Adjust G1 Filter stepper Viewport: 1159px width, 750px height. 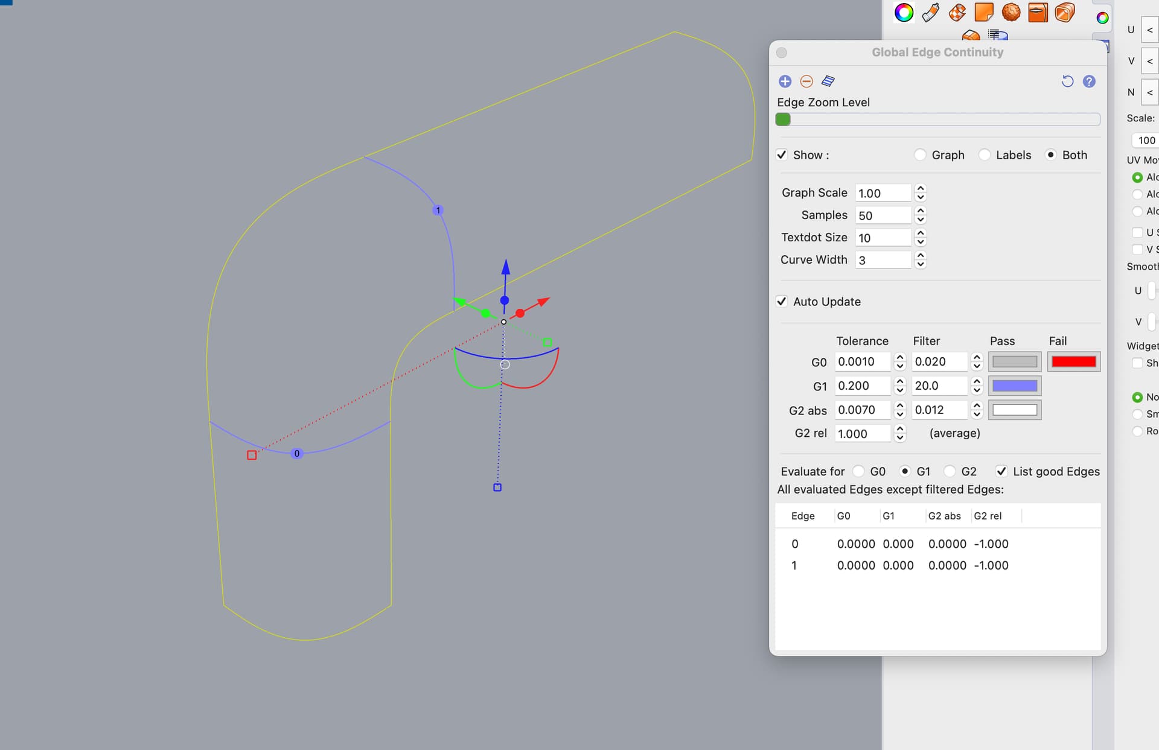click(x=977, y=386)
